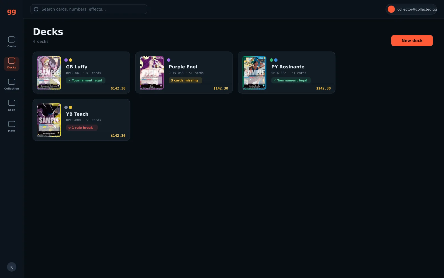Click the yellow color dot on YB Teach
Viewport: 444px width, 278px height.
(70, 107)
